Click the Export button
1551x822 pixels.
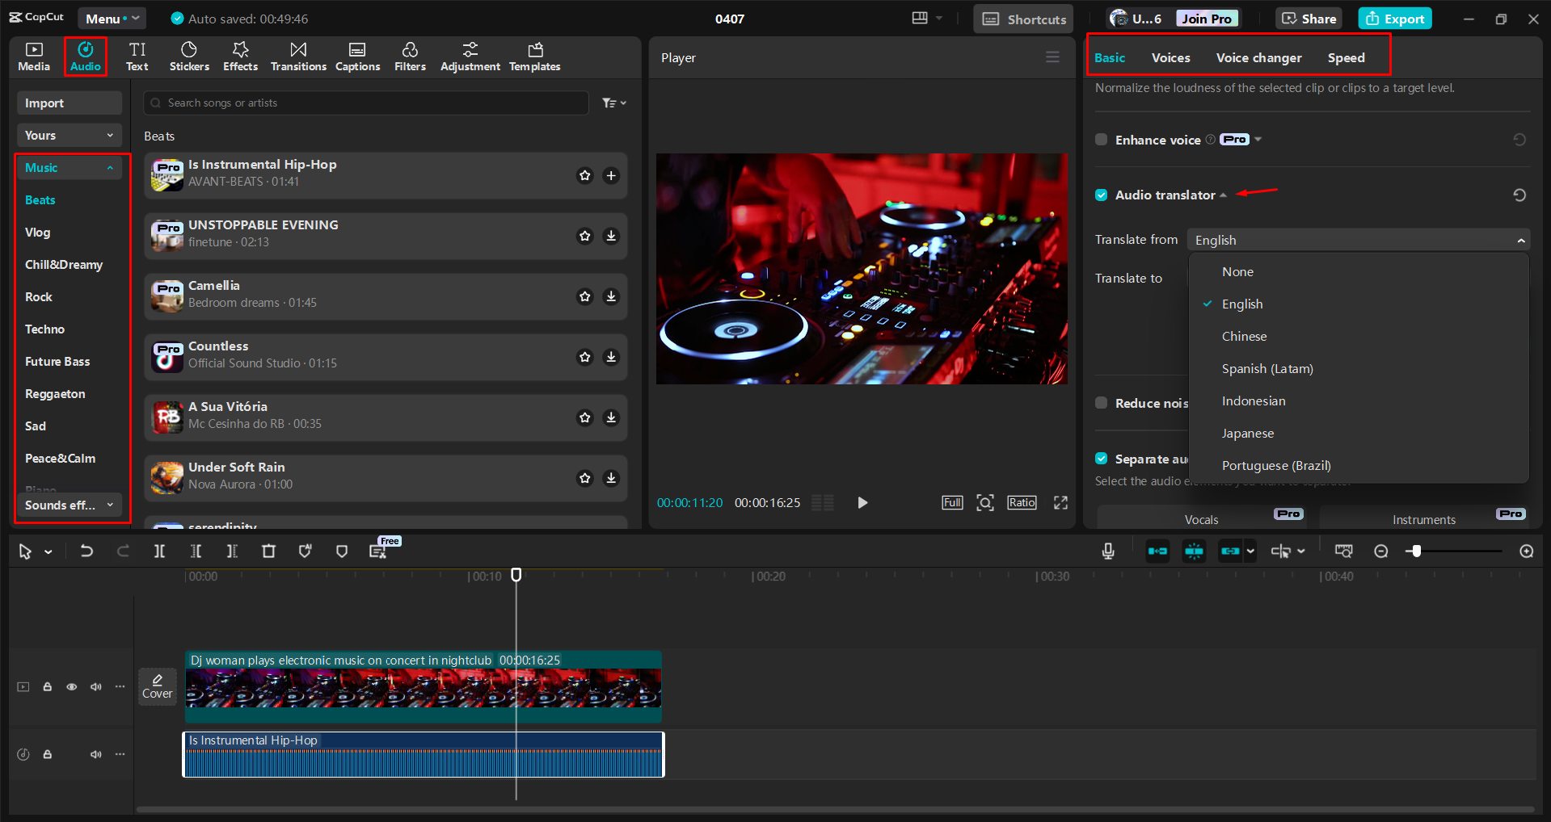tap(1393, 18)
